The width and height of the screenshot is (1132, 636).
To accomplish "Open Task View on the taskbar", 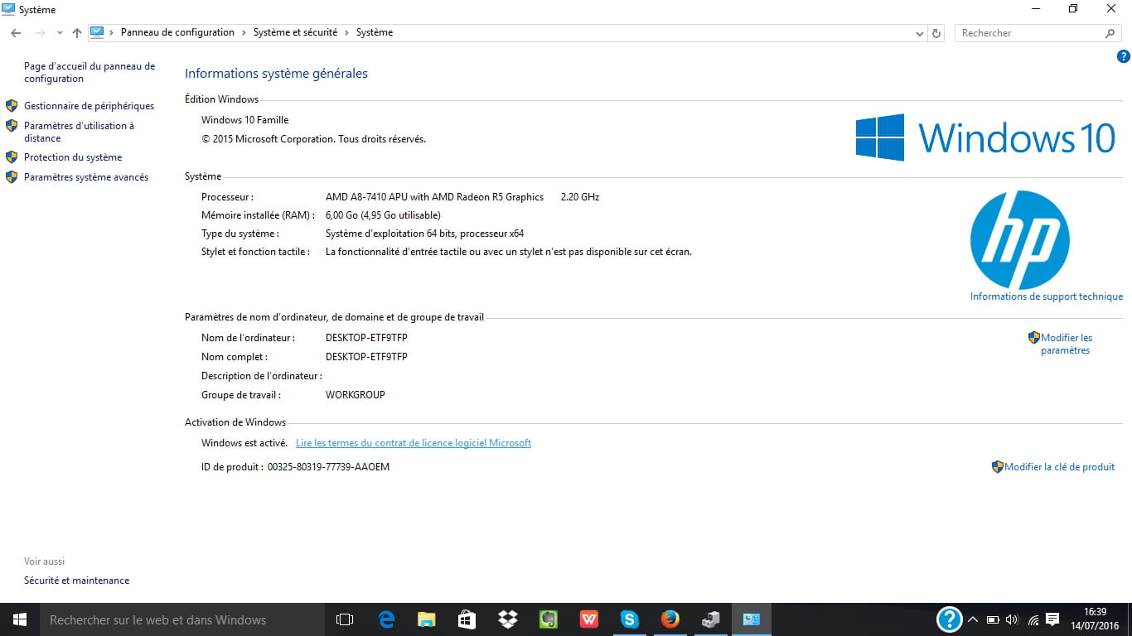I will (x=345, y=619).
